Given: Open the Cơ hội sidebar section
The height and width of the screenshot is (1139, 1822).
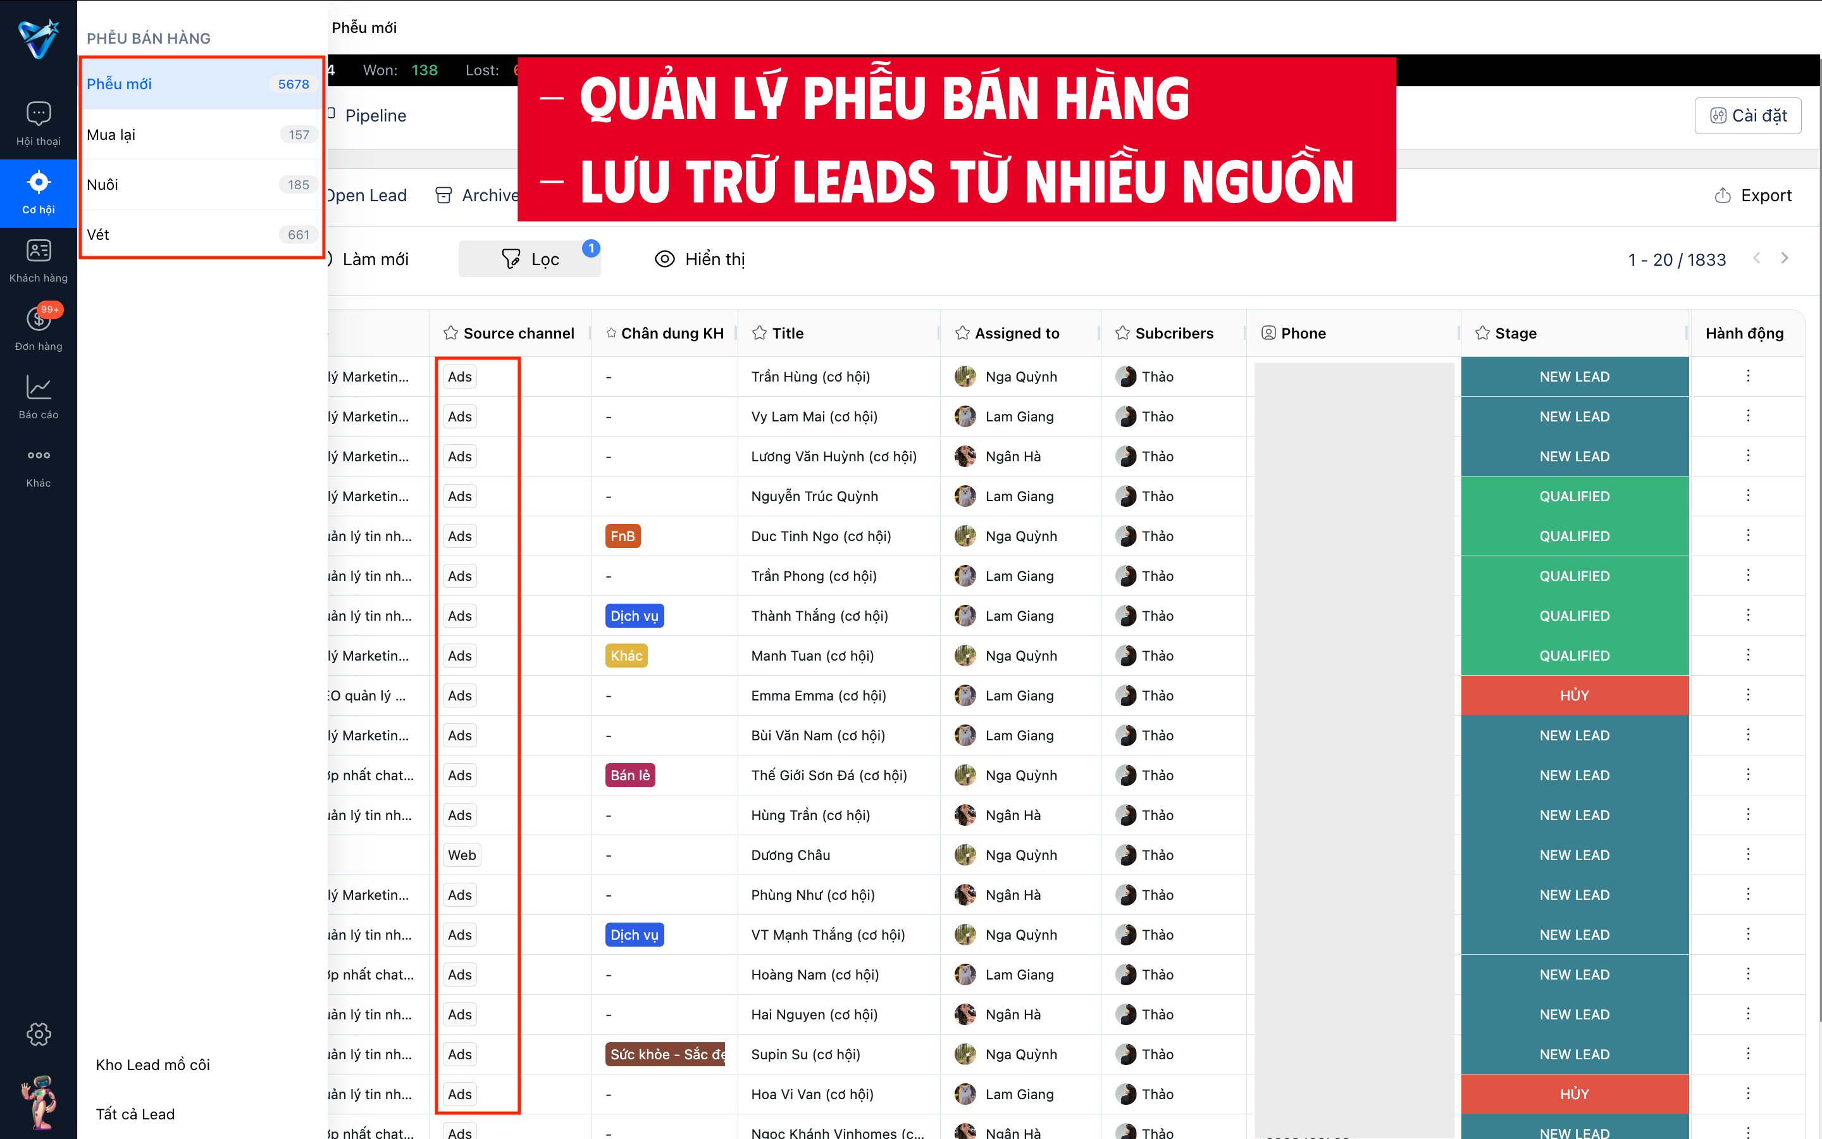Looking at the screenshot, I should tap(39, 194).
